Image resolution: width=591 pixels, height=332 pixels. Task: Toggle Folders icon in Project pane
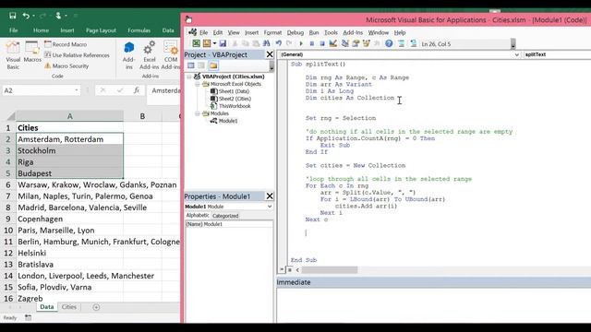pyautogui.click(x=213, y=65)
